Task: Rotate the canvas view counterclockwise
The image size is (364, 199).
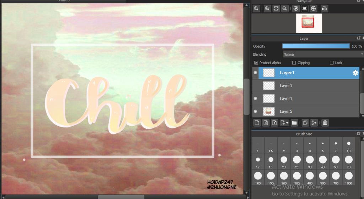Action: (x=296, y=9)
